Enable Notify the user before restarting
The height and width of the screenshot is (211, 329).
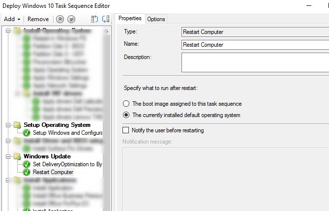pos(126,130)
